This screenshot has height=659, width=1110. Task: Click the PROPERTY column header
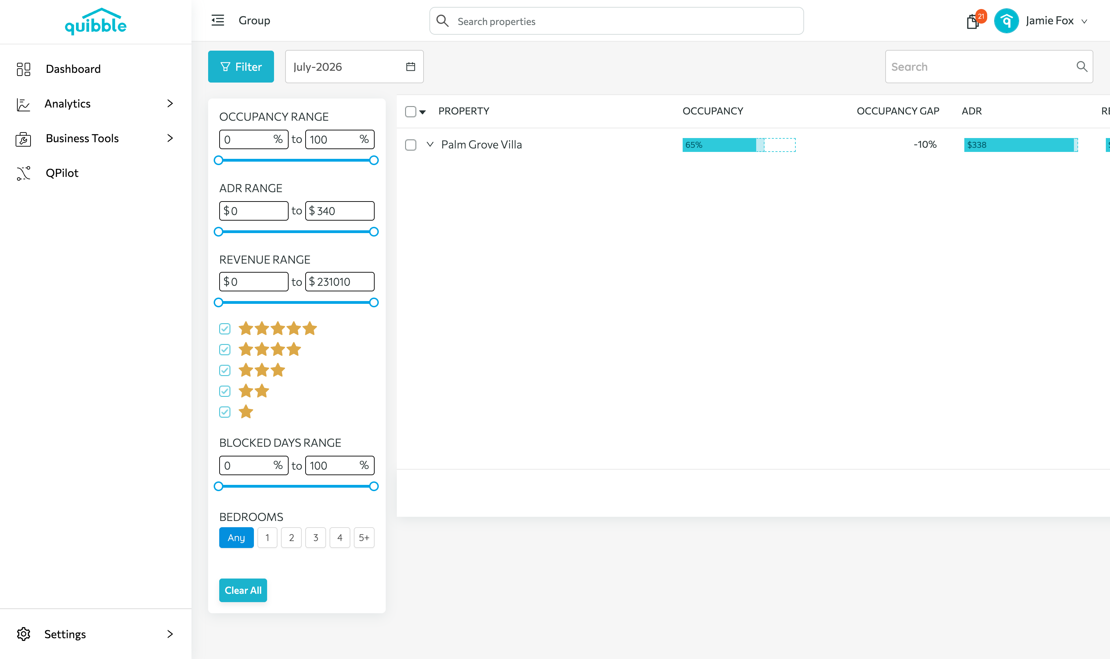tap(463, 111)
